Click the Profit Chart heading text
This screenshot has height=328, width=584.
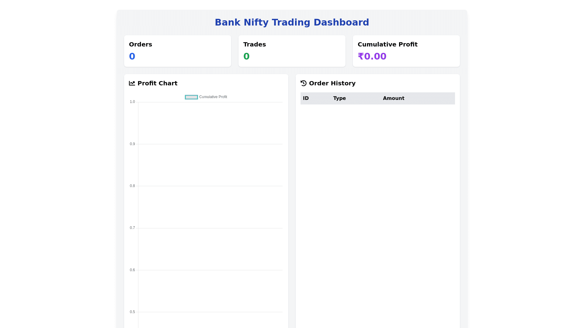tap(157, 83)
